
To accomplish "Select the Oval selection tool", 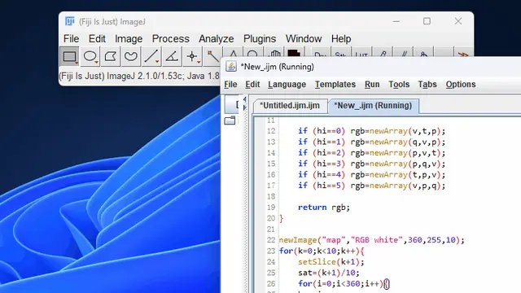I will pyautogui.click(x=90, y=56).
